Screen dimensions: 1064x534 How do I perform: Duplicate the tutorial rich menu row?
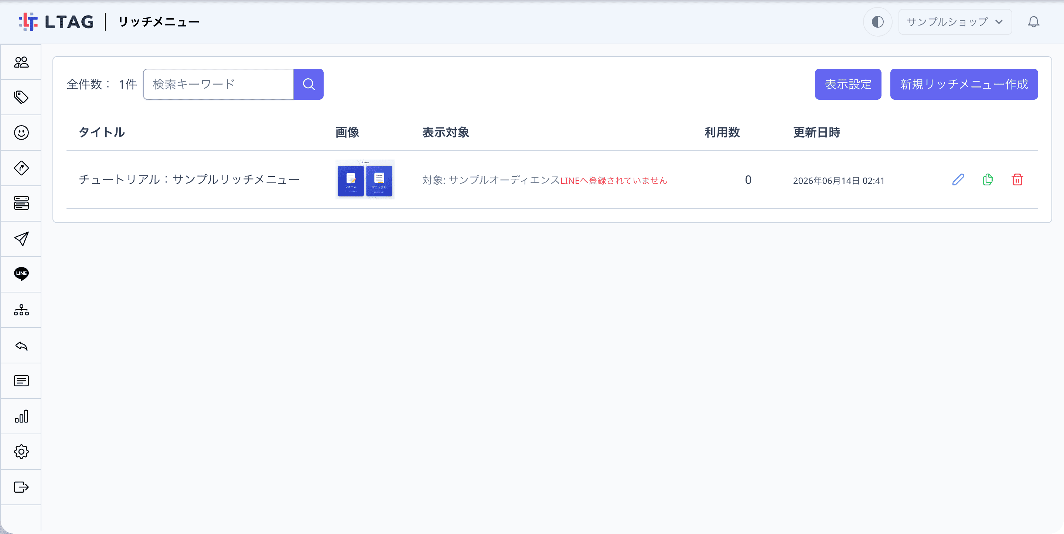(988, 179)
